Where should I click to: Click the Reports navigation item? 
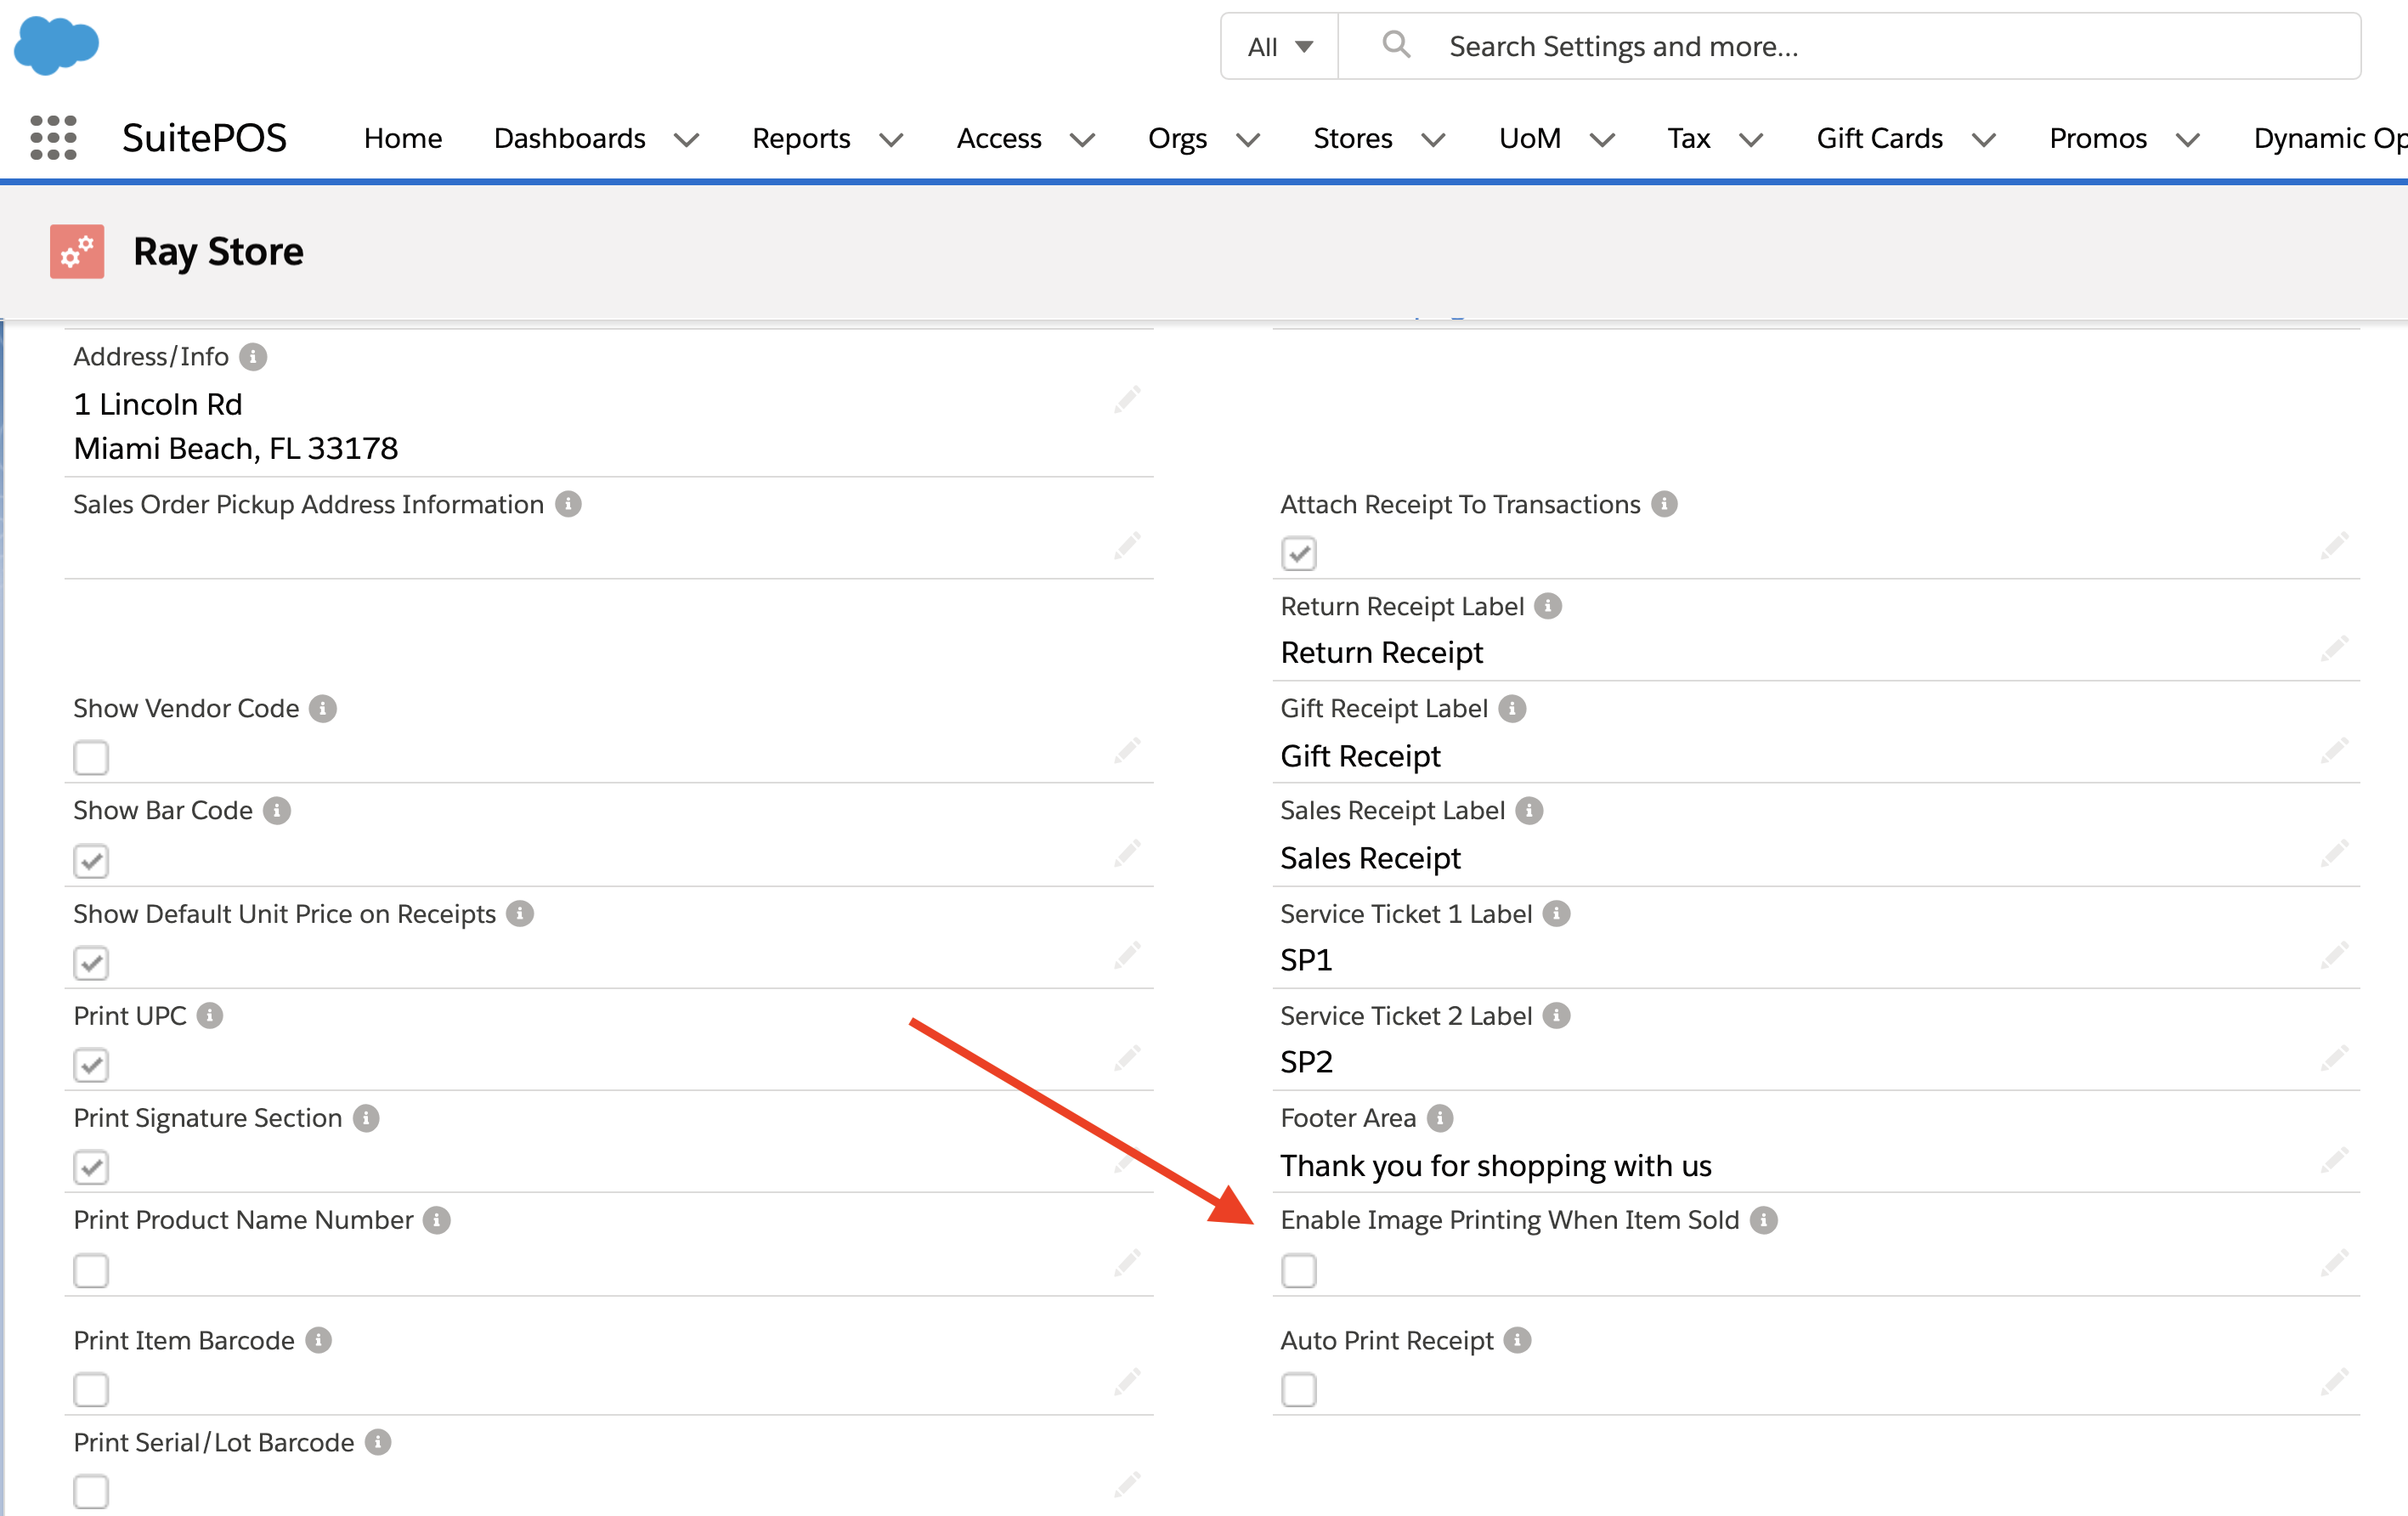[800, 138]
